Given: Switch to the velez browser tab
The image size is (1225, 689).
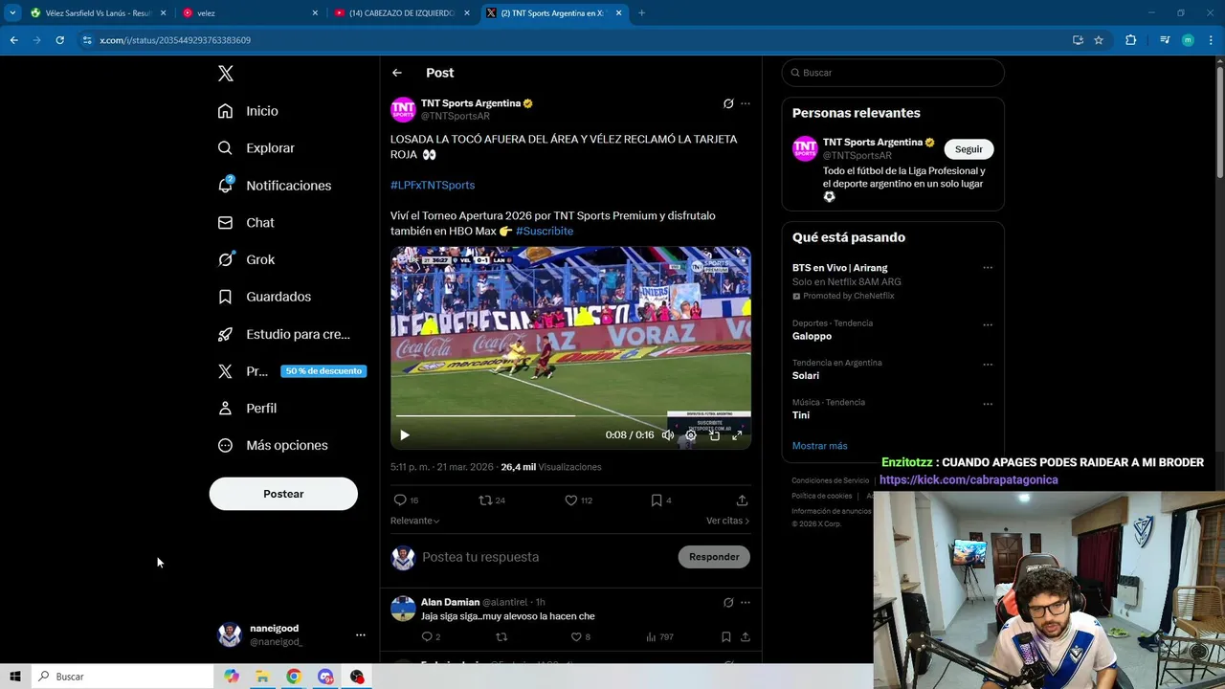Looking at the screenshot, I should pyautogui.click(x=251, y=13).
